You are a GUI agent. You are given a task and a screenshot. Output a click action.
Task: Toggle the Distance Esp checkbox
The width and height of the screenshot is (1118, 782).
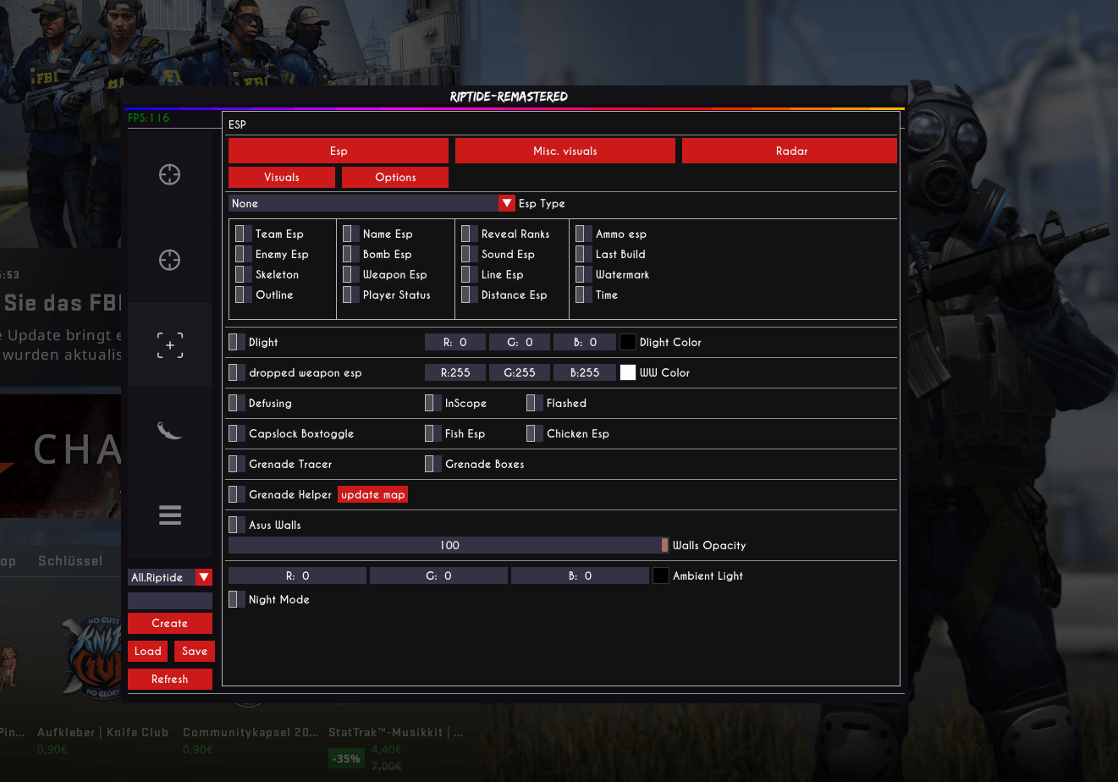pos(470,295)
